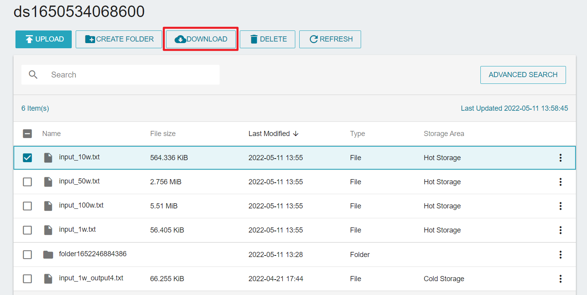Click the file name input_1w_output4.txt
Image resolution: width=587 pixels, height=295 pixels.
(91, 278)
